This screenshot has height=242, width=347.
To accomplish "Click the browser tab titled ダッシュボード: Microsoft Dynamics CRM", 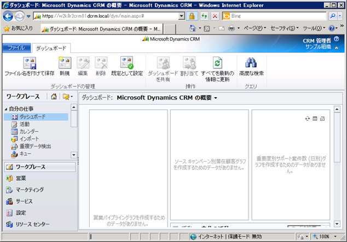I will click(x=102, y=29).
